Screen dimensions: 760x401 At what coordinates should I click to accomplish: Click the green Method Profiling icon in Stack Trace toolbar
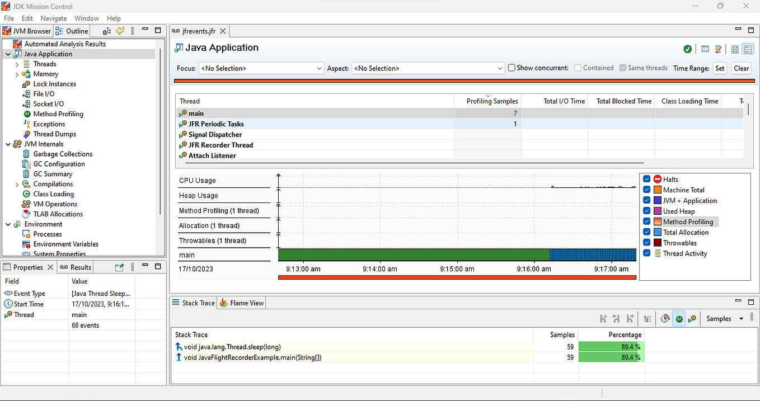point(679,318)
